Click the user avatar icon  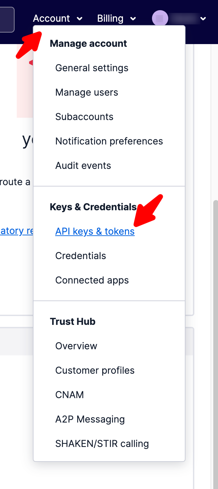click(160, 18)
